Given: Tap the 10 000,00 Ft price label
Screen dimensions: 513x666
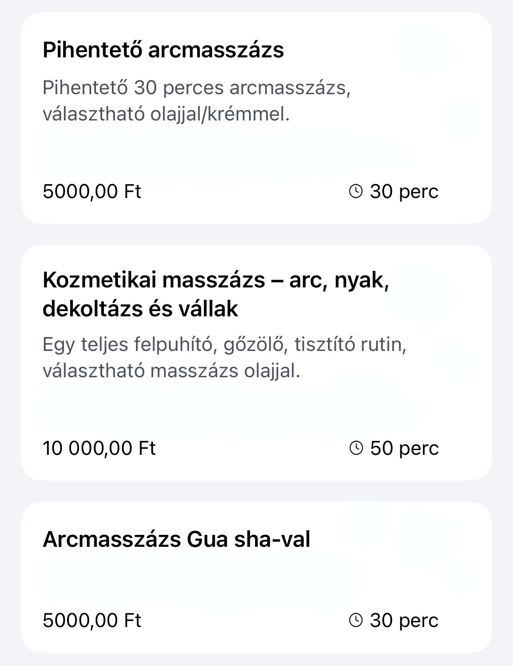Looking at the screenshot, I should point(99,448).
